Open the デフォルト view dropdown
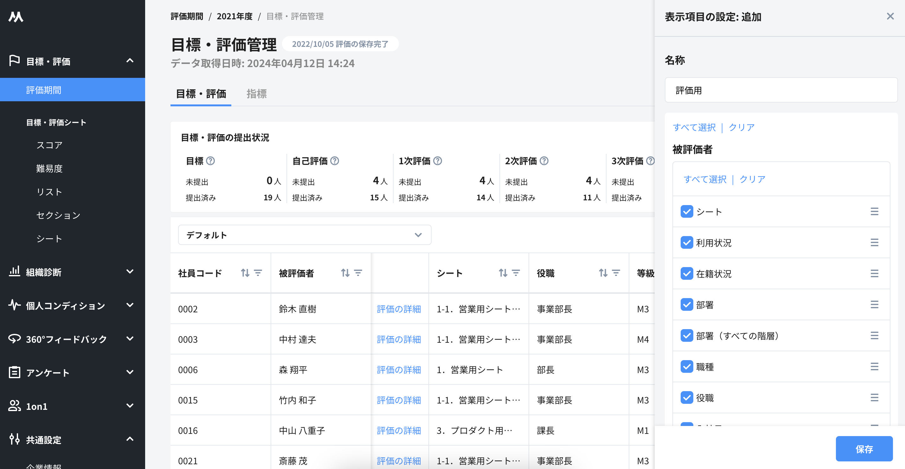Screen dimensions: 905x469 click(x=304, y=235)
